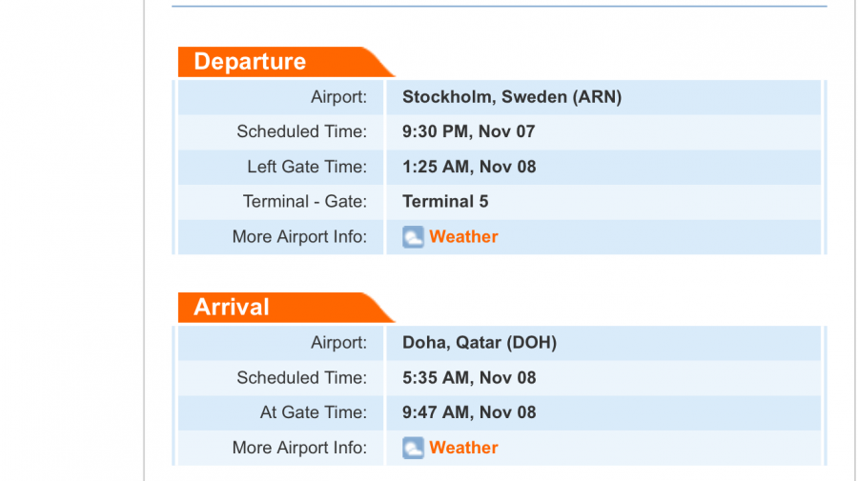Click the Arrival section's Scheduled Time label
The width and height of the screenshot is (858, 481).
[301, 378]
